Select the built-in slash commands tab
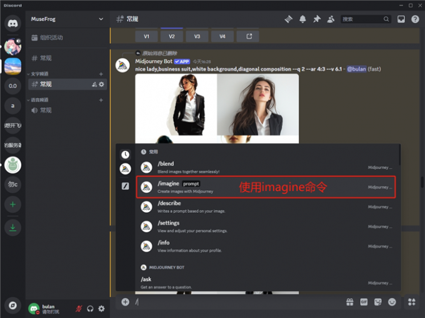 tap(125, 186)
